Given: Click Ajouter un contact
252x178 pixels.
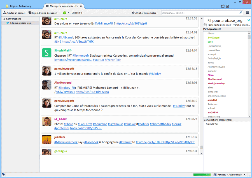Looking at the screenshot, I should (x=14, y=13).
